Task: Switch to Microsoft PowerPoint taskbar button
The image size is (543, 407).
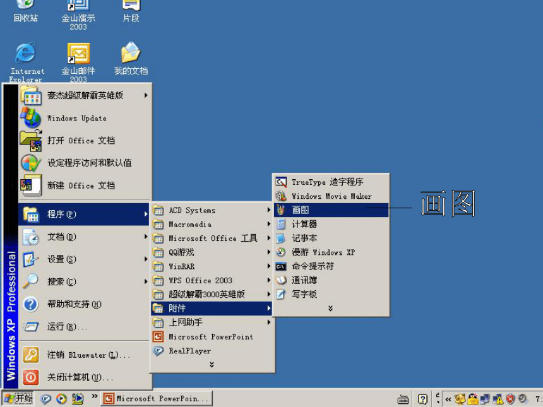Action: coord(157,399)
